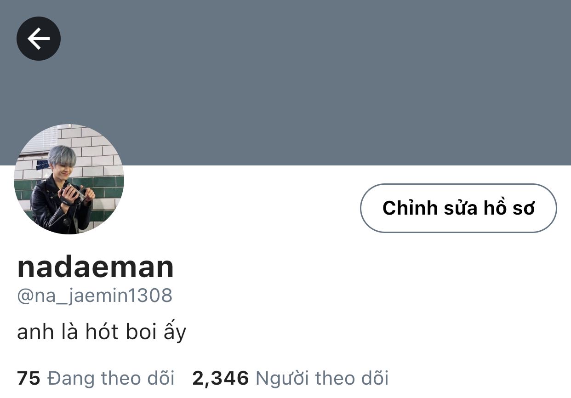Click the bio text anh là hót boi ấy
571x398 pixels.
click(102, 332)
